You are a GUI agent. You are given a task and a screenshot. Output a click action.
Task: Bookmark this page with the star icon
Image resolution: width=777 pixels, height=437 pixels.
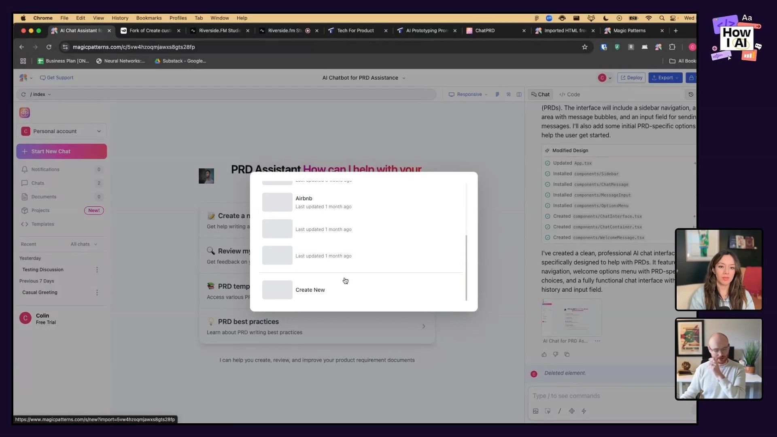pos(585,47)
